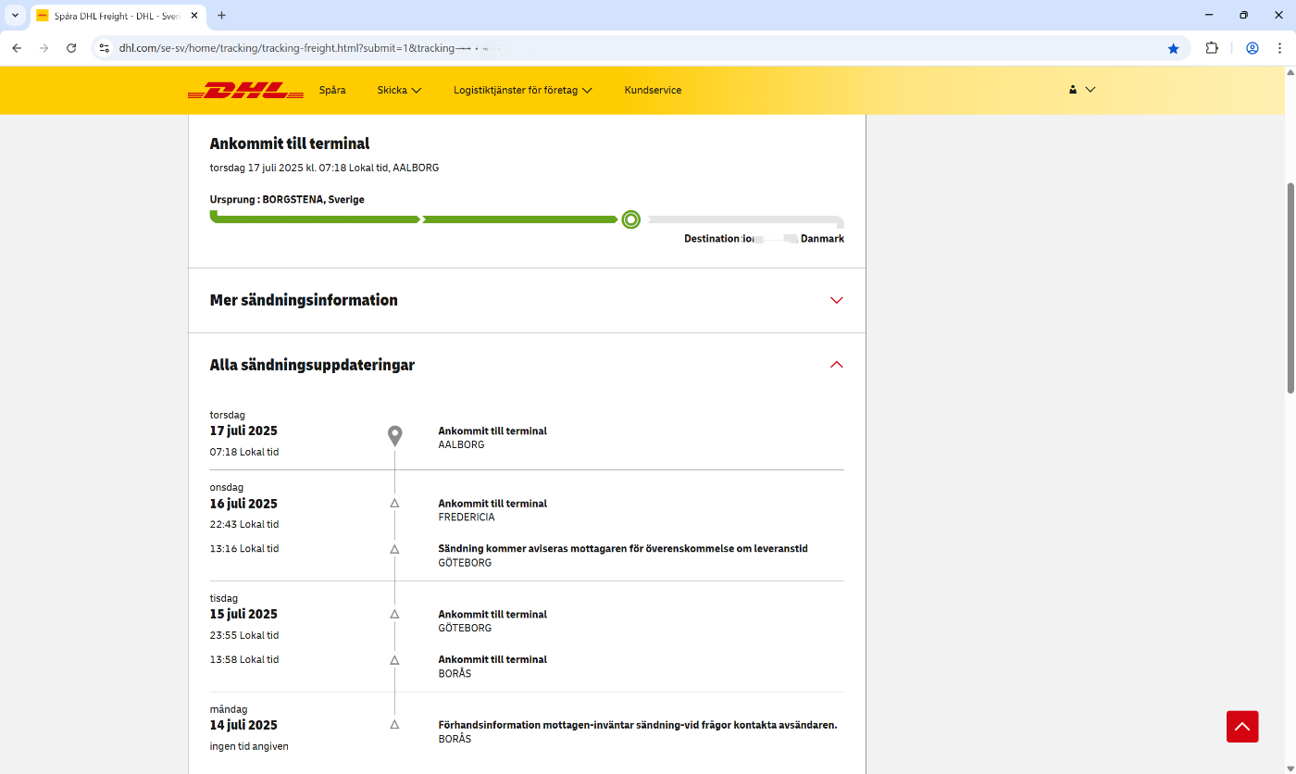1296x774 pixels.
Task: Click the map pin marker for Aalborg update
Action: [x=394, y=436]
